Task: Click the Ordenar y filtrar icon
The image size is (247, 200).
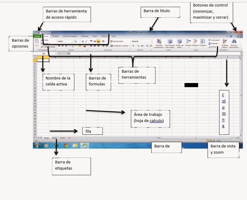Action: click(225, 41)
